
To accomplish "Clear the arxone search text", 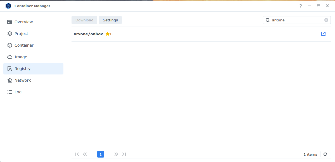I will point(326,20).
